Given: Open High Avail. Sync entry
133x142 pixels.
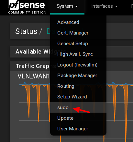Looking at the screenshot, I should point(78,54).
